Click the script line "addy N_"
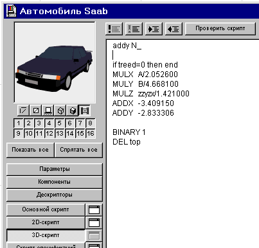The width and height of the screenshot is (259, 248). [127, 46]
